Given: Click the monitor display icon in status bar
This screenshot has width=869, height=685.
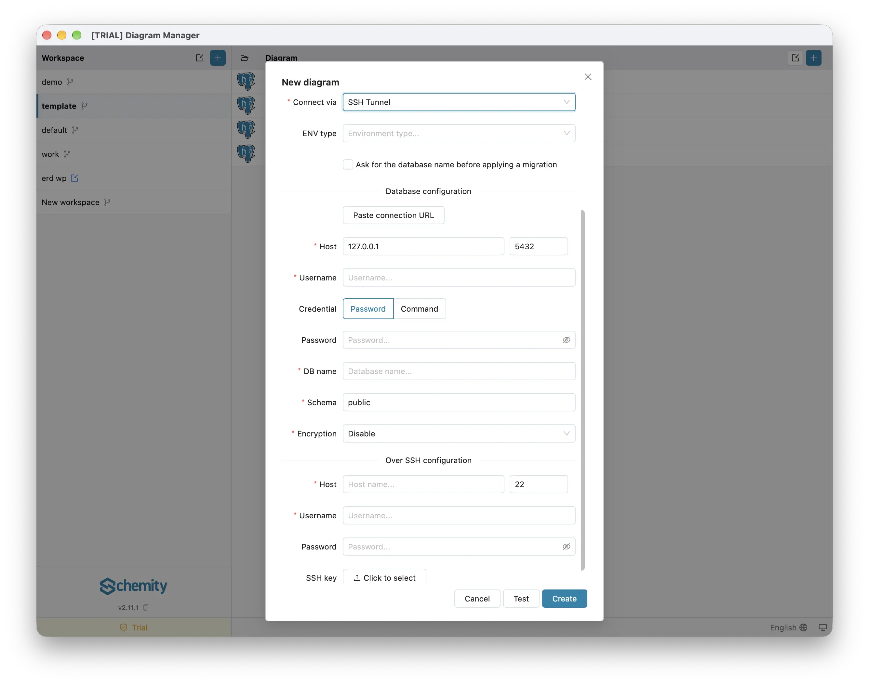Looking at the screenshot, I should 822,627.
